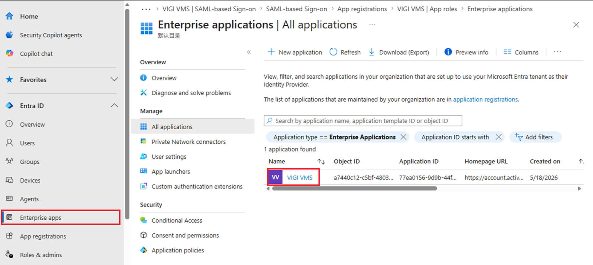Screen dimensions: 593x265
Task: Open Agents icon in sidebar
Action: pos(10,199)
